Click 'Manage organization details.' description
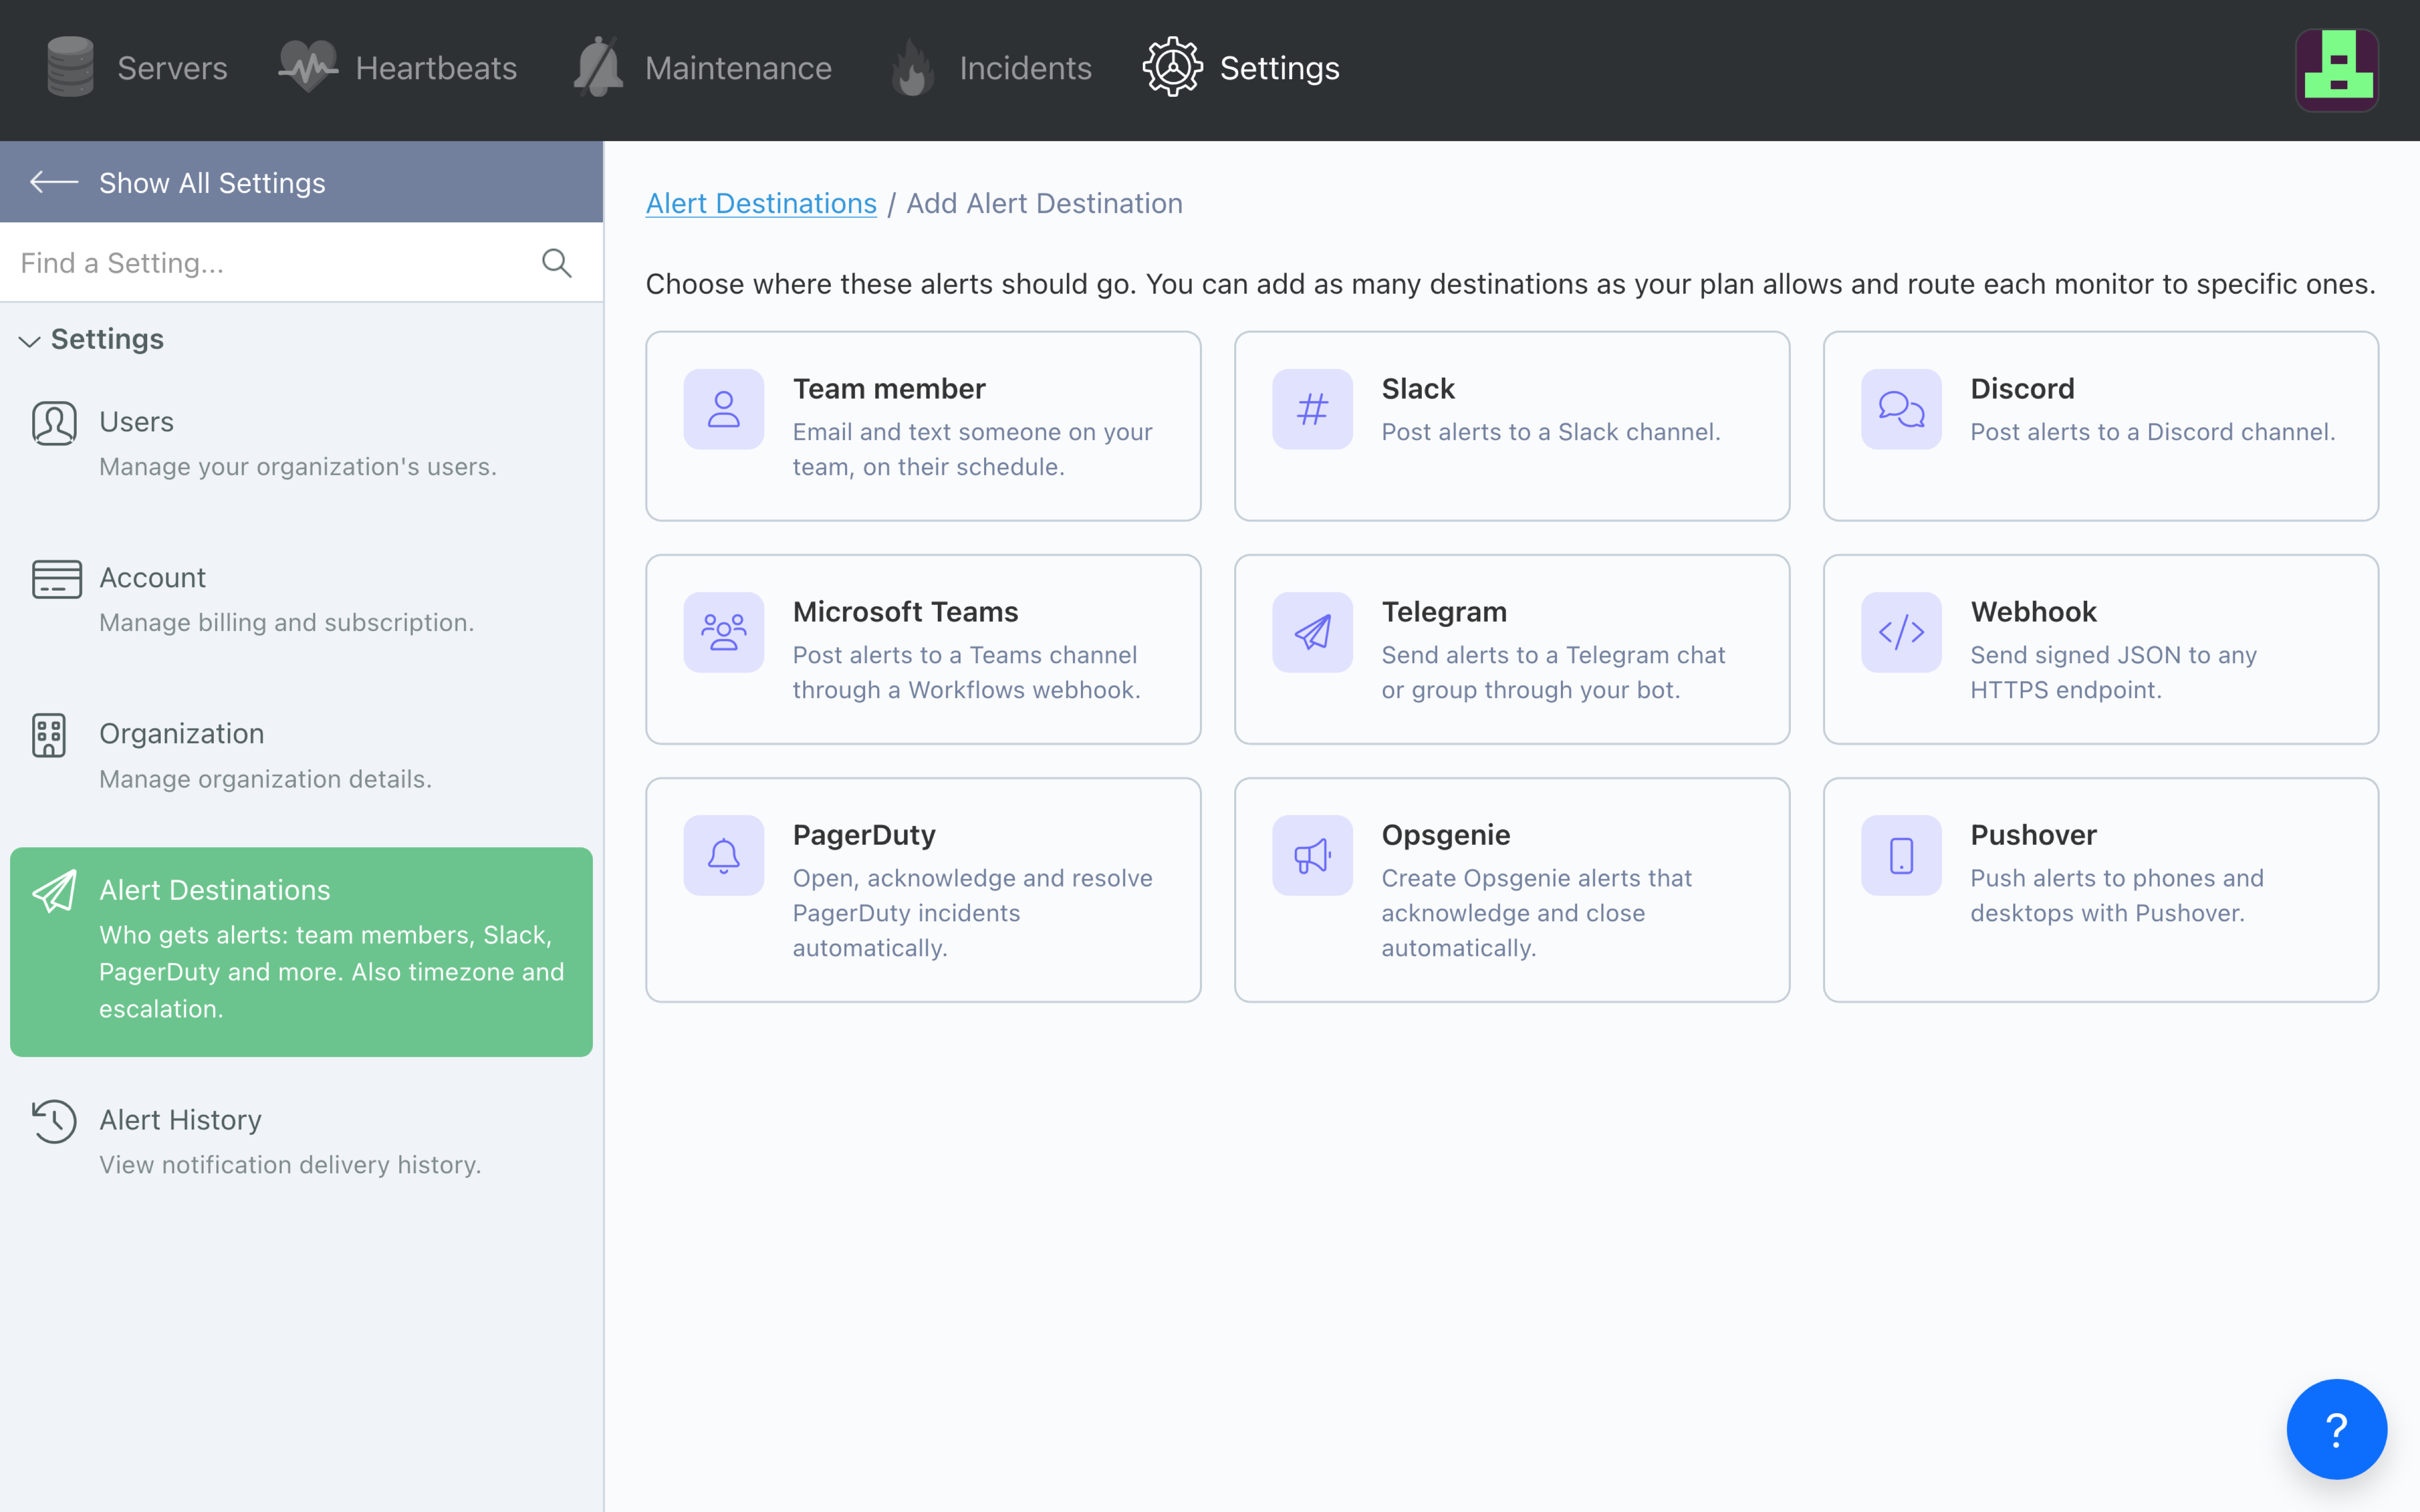2420x1512 pixels. click(x=266, y=779)
